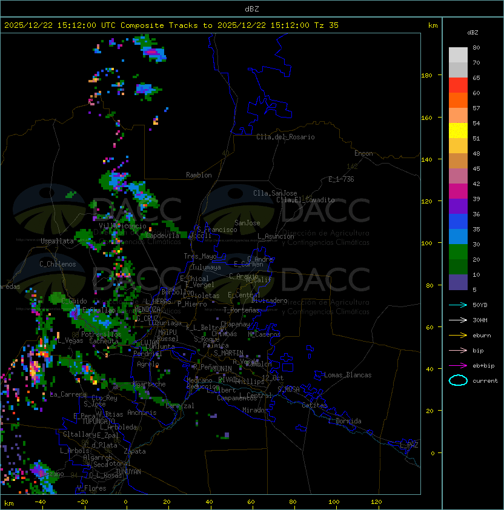Click the '160' tick on vertical axis
Viewport: 504px width, 510px height.
click(426, 118)
